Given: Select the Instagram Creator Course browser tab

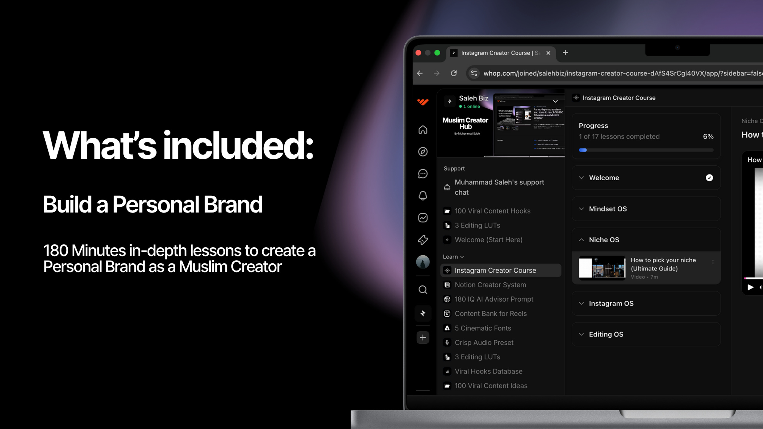Looking at the screenshot, I should tap(501, 53).
